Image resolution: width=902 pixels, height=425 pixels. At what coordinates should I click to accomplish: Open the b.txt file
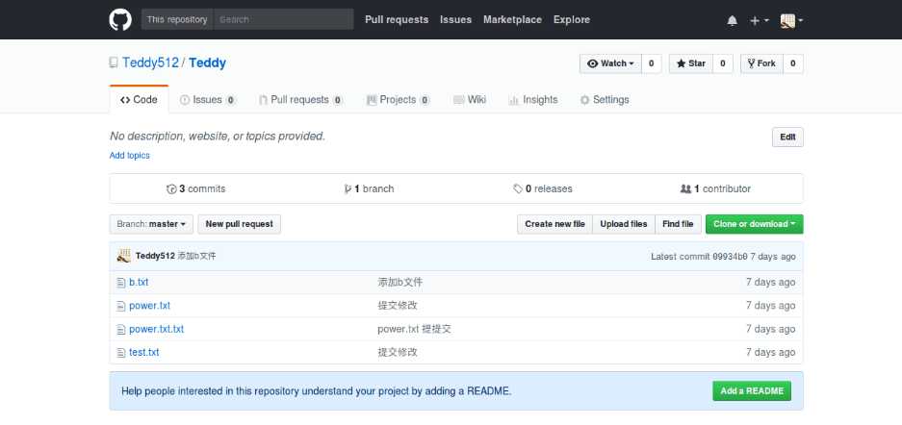point(139,283)
